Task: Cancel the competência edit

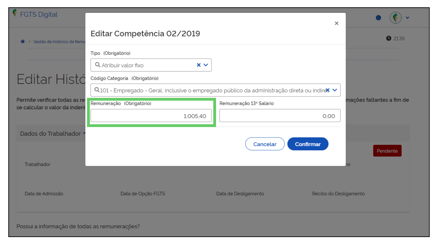Action: (265, 144)
